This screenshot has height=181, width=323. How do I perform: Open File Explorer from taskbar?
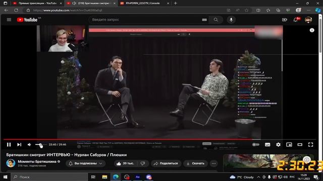[104, 177]
